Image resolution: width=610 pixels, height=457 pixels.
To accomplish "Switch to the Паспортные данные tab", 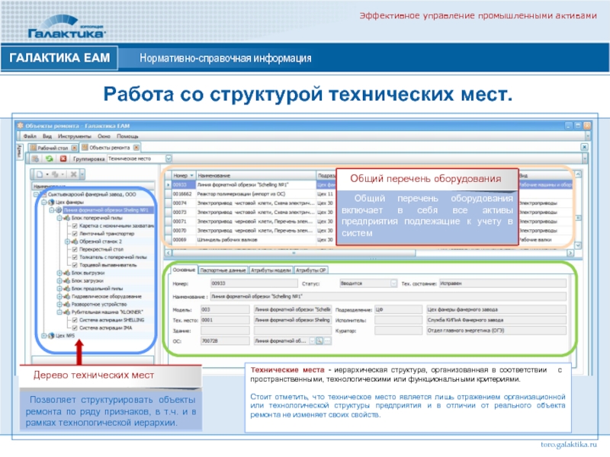I will point(223,270).
